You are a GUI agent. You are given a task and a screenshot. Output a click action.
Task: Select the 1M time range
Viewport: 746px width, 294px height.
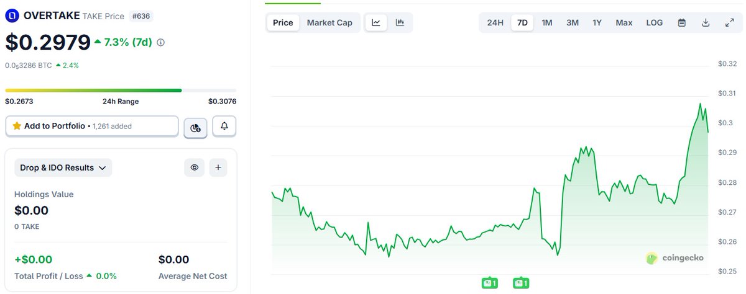coord(547,23)
